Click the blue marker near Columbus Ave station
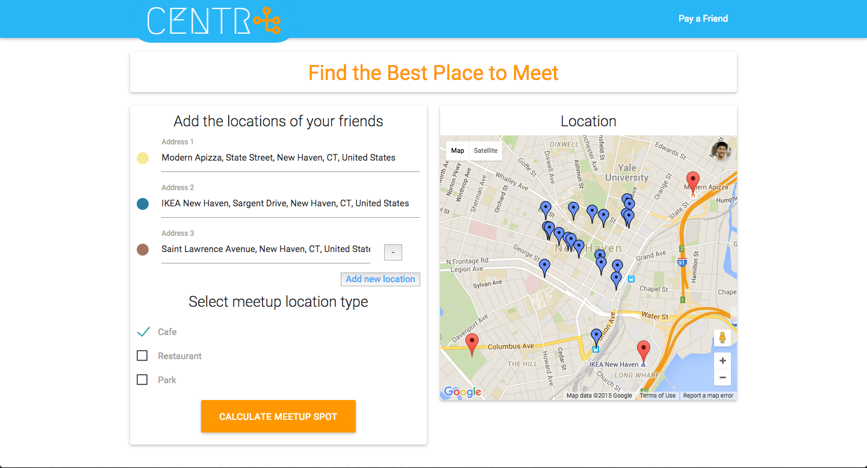 (596, 337)
